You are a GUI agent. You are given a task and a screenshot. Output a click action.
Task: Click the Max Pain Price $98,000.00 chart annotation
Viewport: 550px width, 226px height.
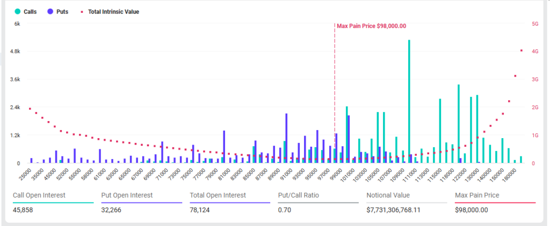coord(371,26)
